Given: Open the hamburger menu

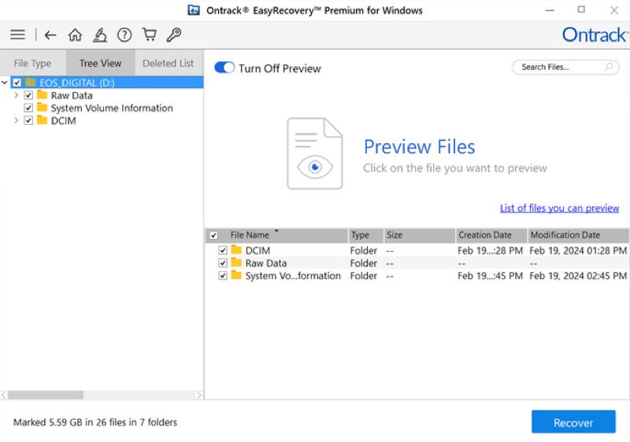Looking at the screenshot, I should click(17, 35).
